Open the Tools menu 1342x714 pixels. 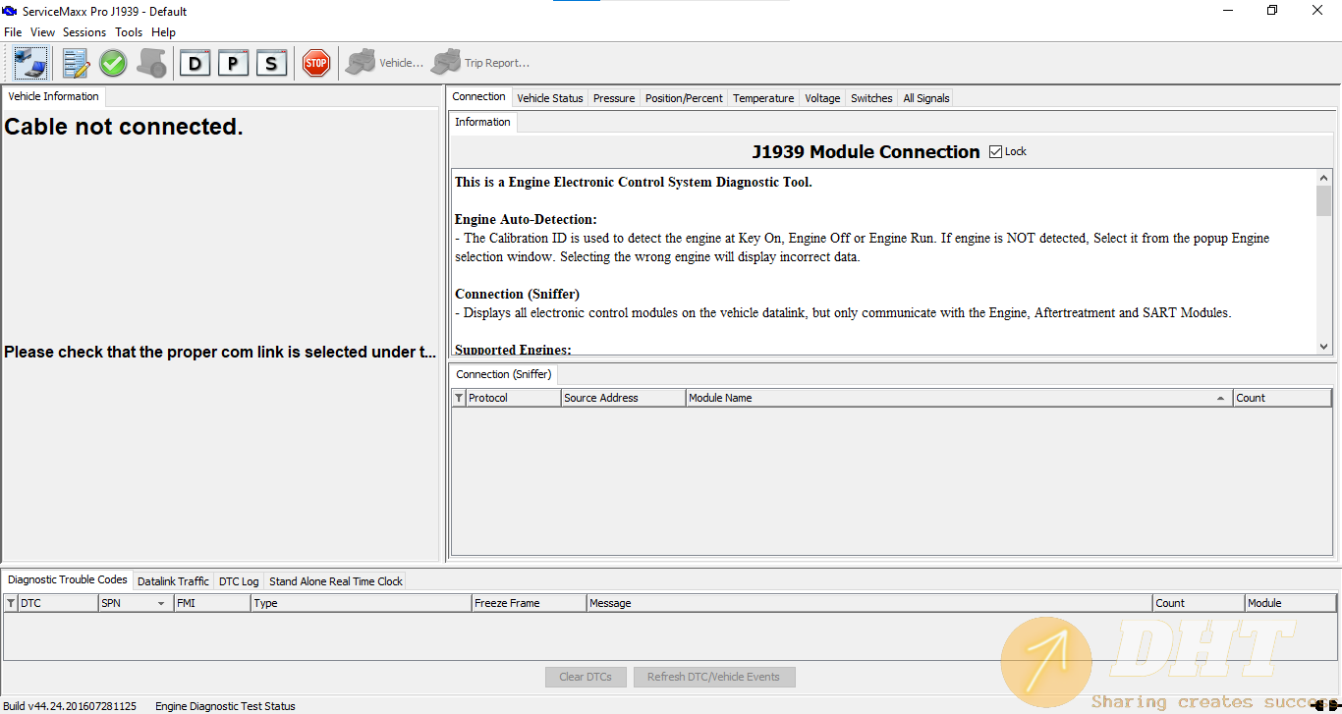pyautogui.click(x=129, y=32)
